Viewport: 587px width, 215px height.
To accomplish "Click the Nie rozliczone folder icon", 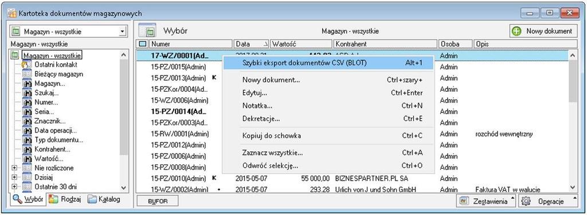I will (x=26, y=168).
